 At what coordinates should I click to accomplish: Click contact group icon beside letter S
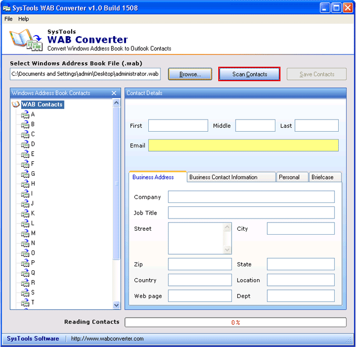(25, 293)
